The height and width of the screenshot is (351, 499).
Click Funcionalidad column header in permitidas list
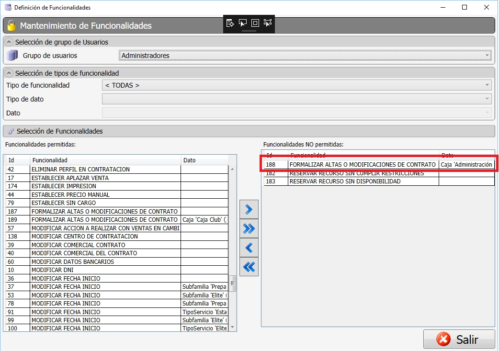tap(105, 160)
